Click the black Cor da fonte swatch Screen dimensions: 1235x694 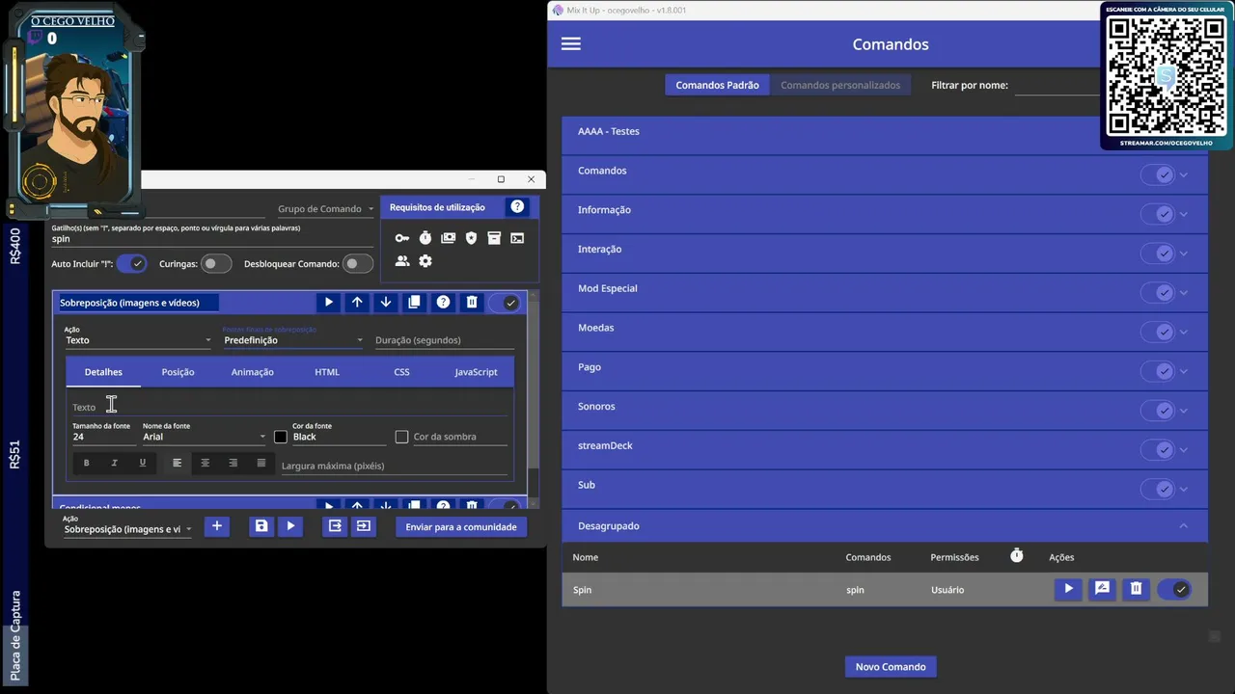pyautogui.click(x=281, y=437)
